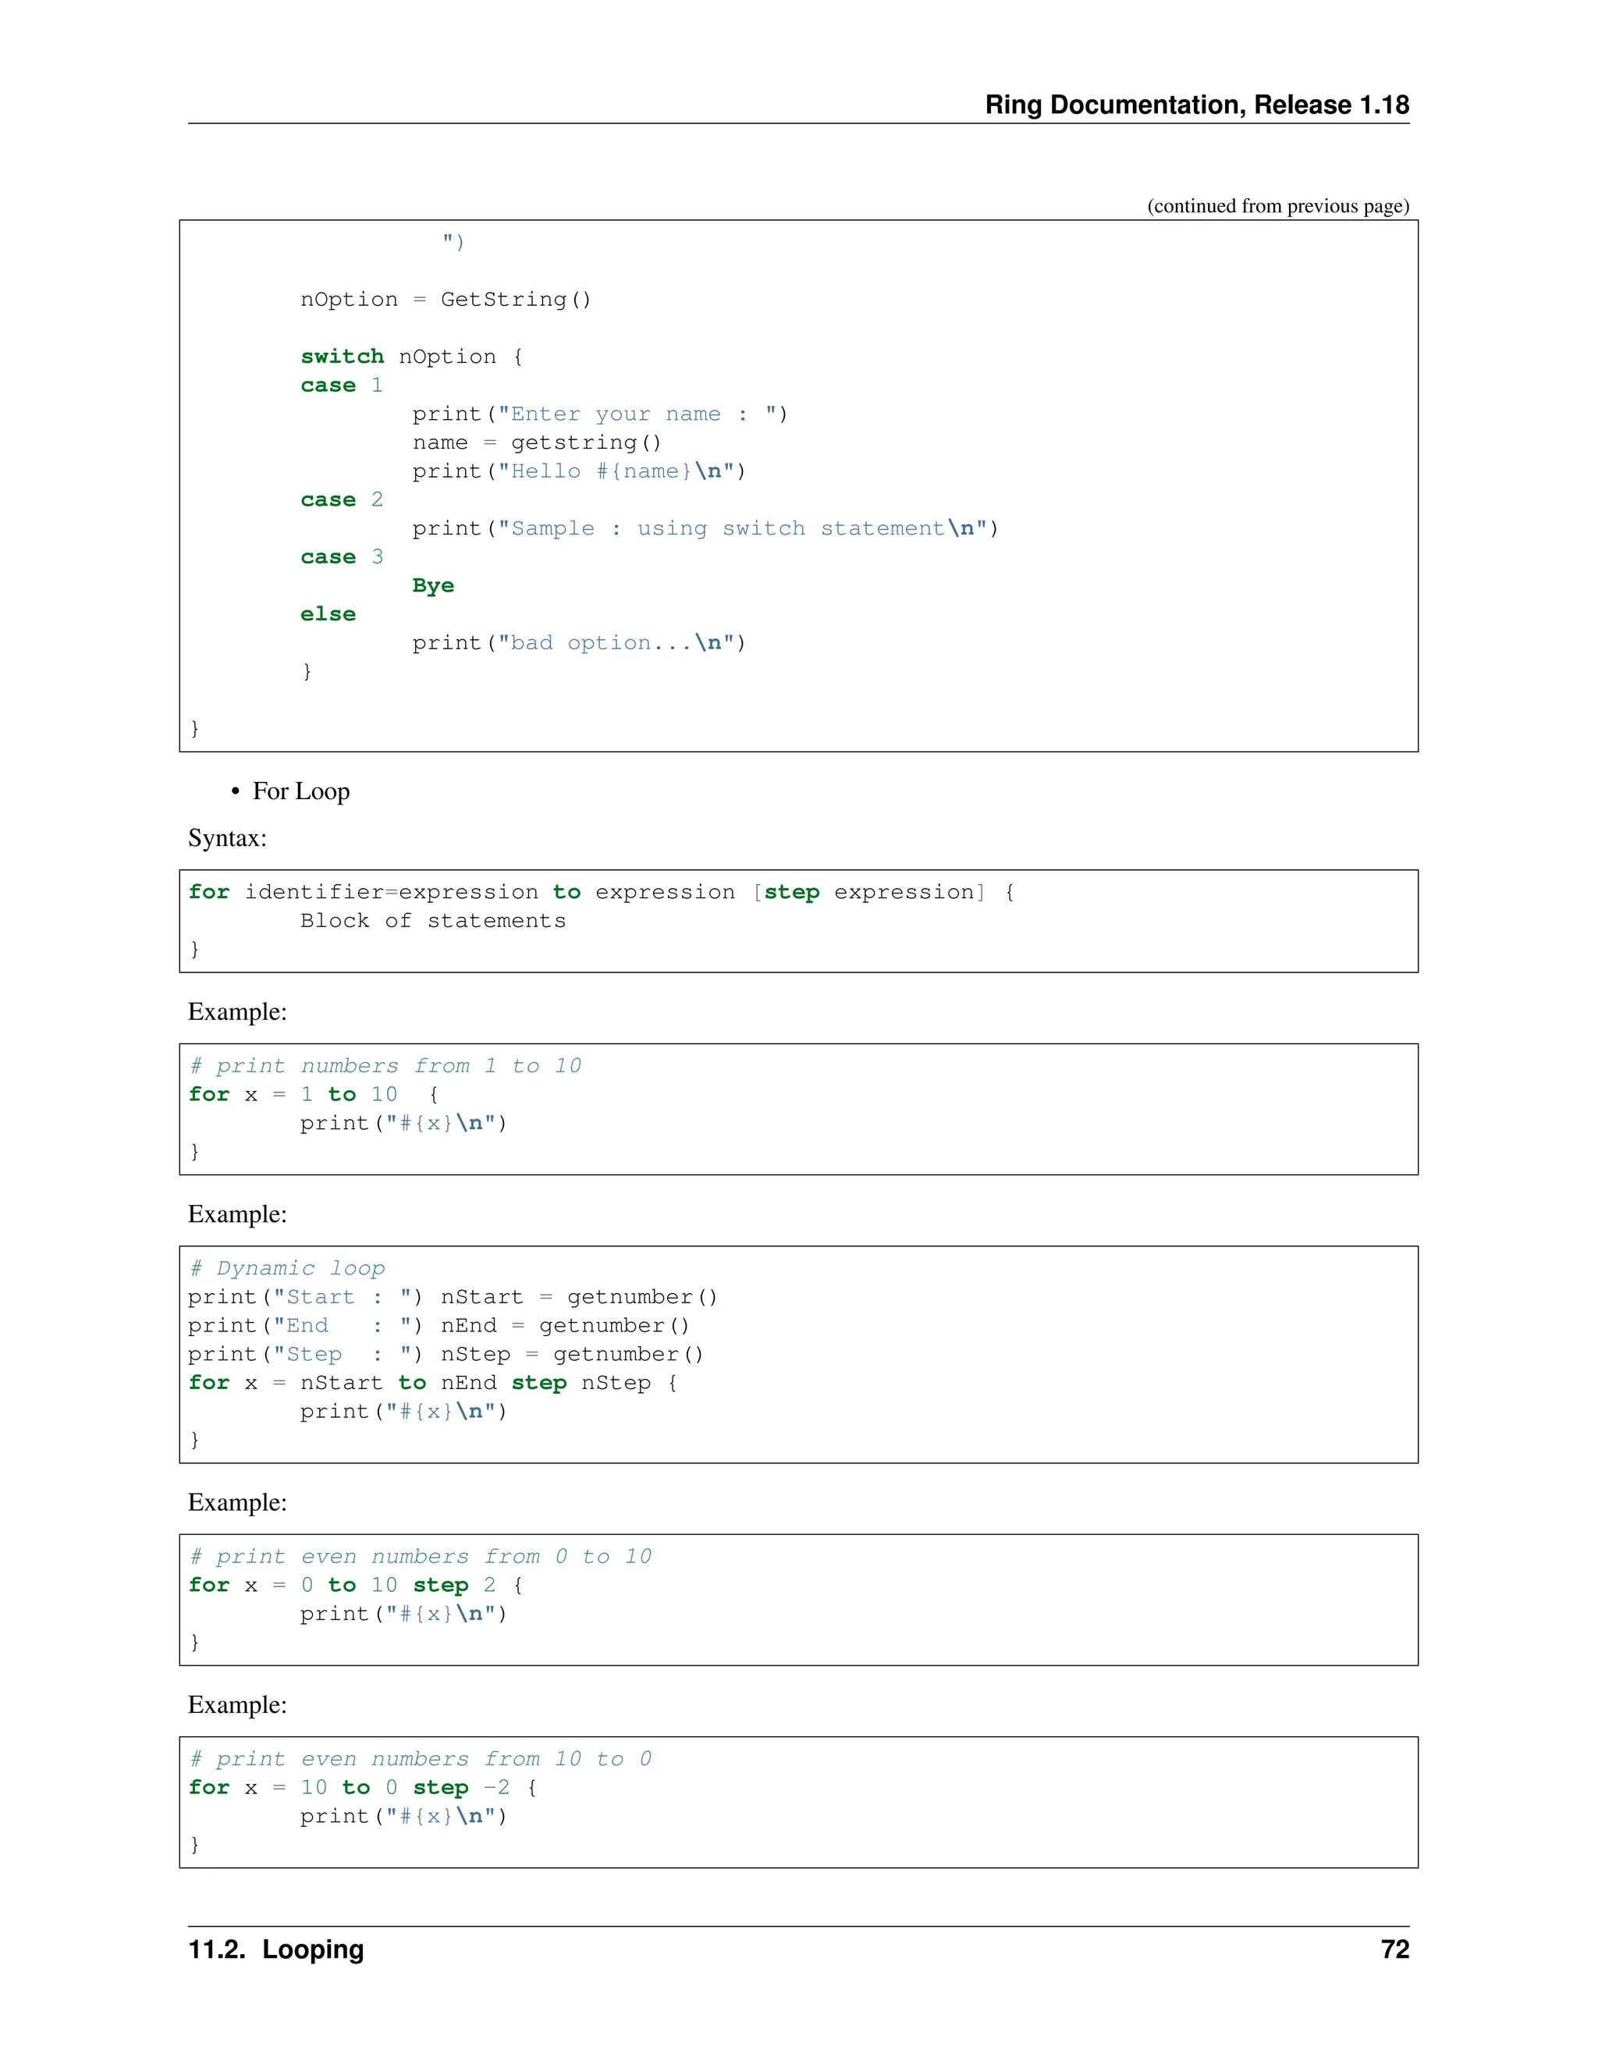Click the 'for x = 1 to 10 {' line
The image size is (1598, 2068).
(x=314, y=1096)
